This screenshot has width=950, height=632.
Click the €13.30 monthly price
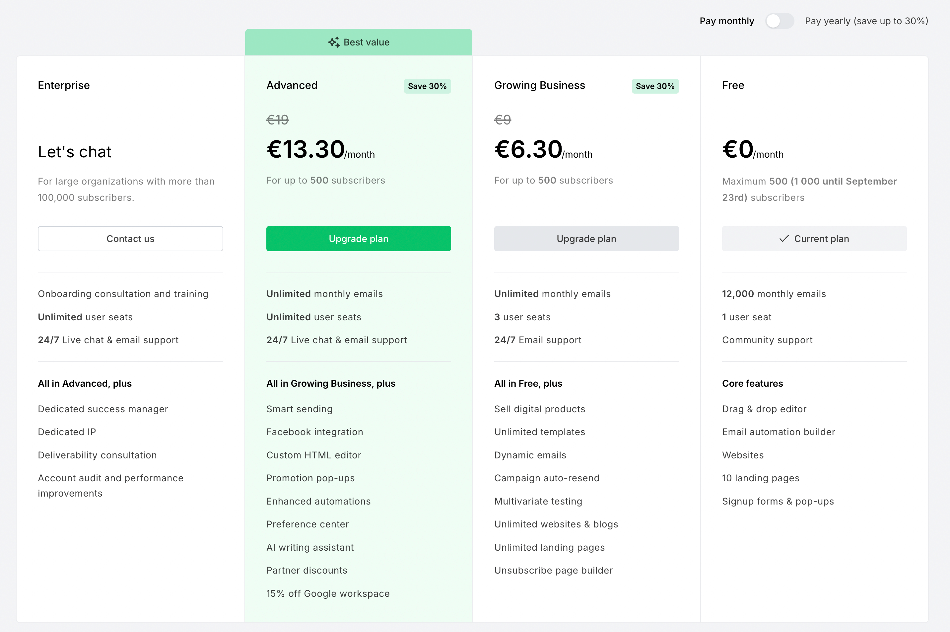click(305, 149)
